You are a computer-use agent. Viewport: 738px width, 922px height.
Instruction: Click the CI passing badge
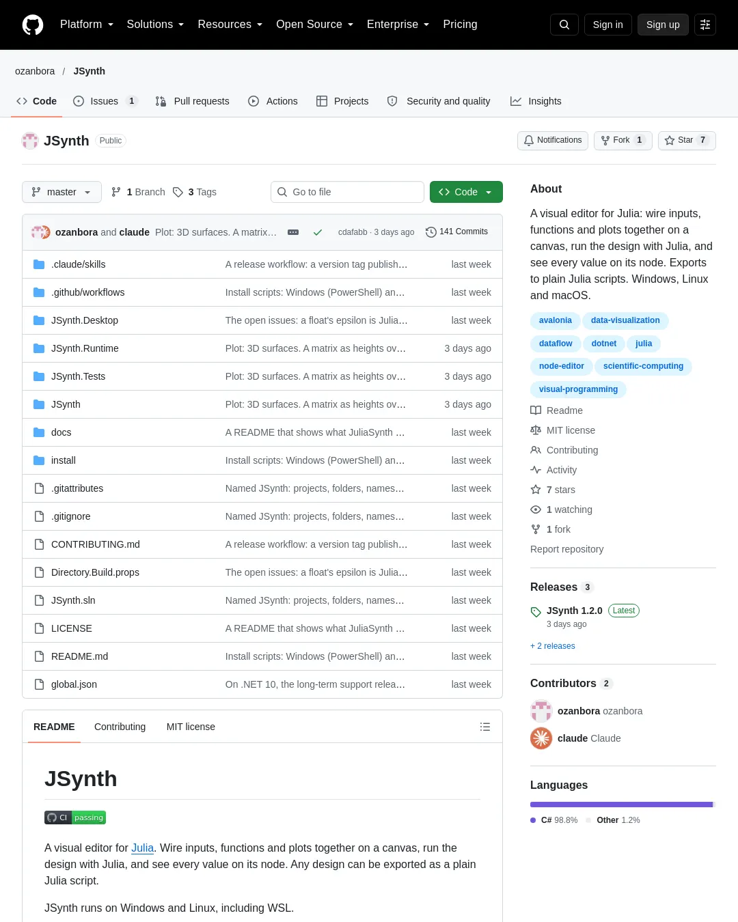(75, 818)
